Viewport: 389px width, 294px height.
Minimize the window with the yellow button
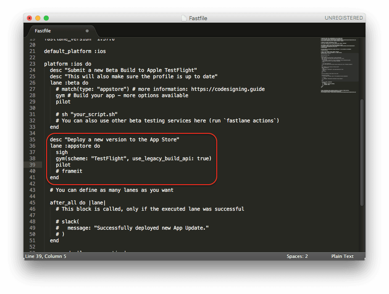point(38,18)
